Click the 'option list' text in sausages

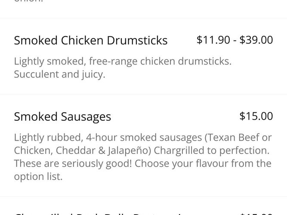(38, 177)
